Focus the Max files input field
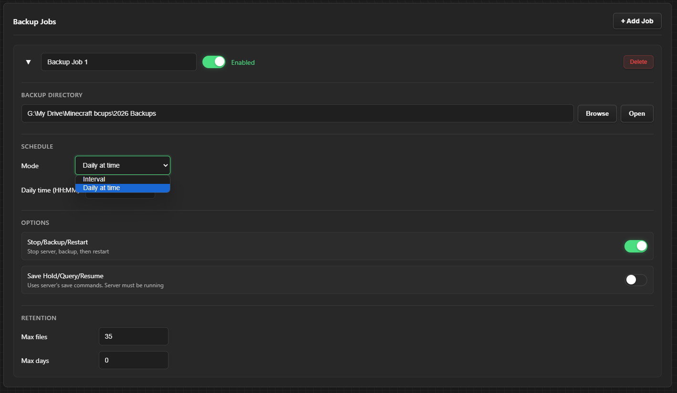677x393 pixels. [133, 336]
